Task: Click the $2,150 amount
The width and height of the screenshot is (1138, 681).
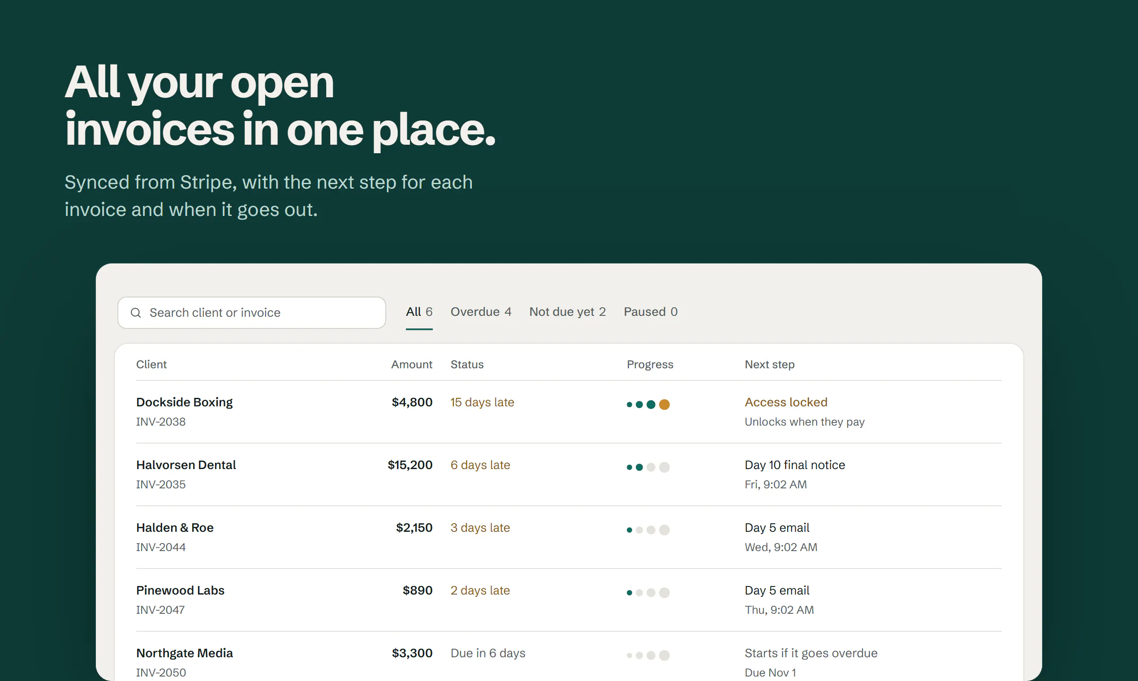Action: point(414,528)
